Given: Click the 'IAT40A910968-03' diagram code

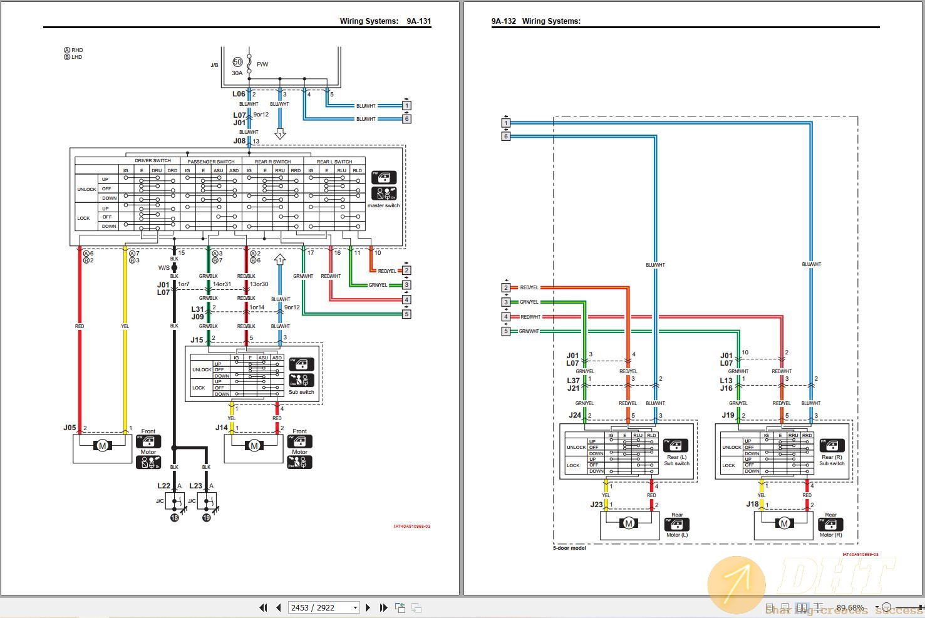Looking at the screenshot, I should (412, 526).
